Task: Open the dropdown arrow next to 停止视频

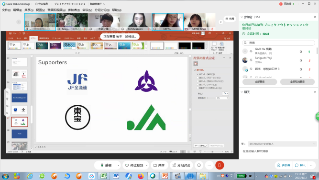Action: [147, 165]
